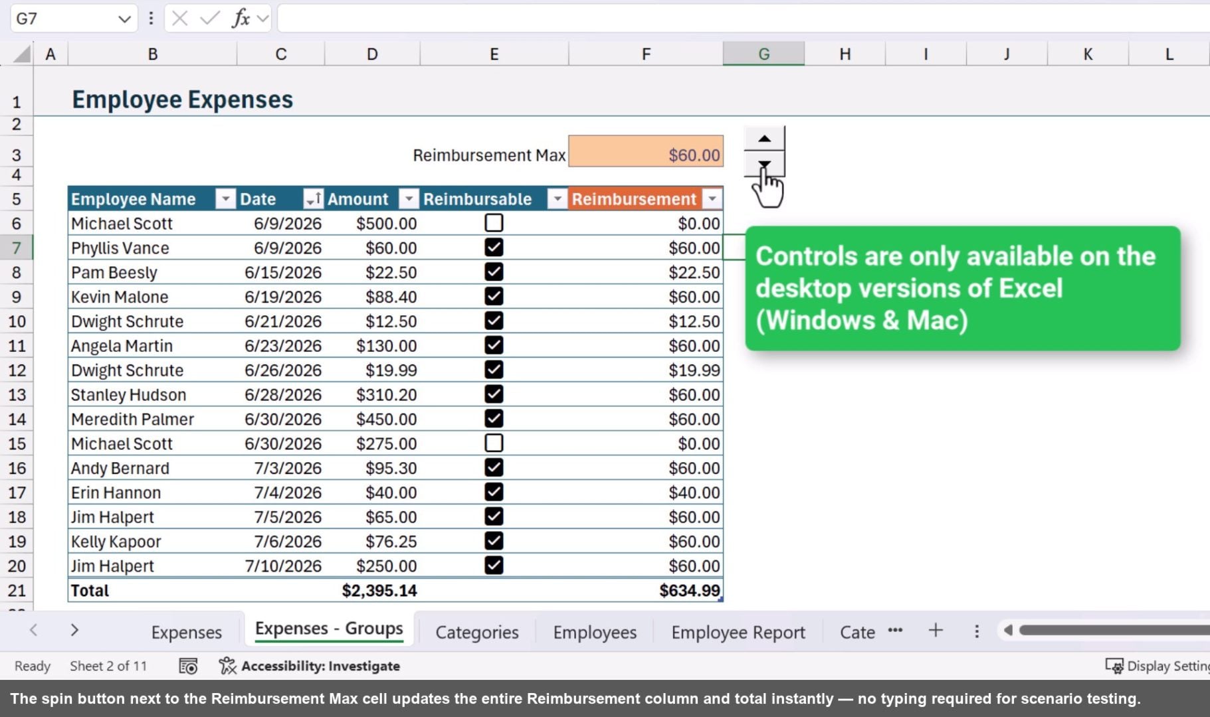Viewport: 1210px width, 717px height.
Task: Select the Reimbursement Max $60.00 cell
Action: pos(646,151)
